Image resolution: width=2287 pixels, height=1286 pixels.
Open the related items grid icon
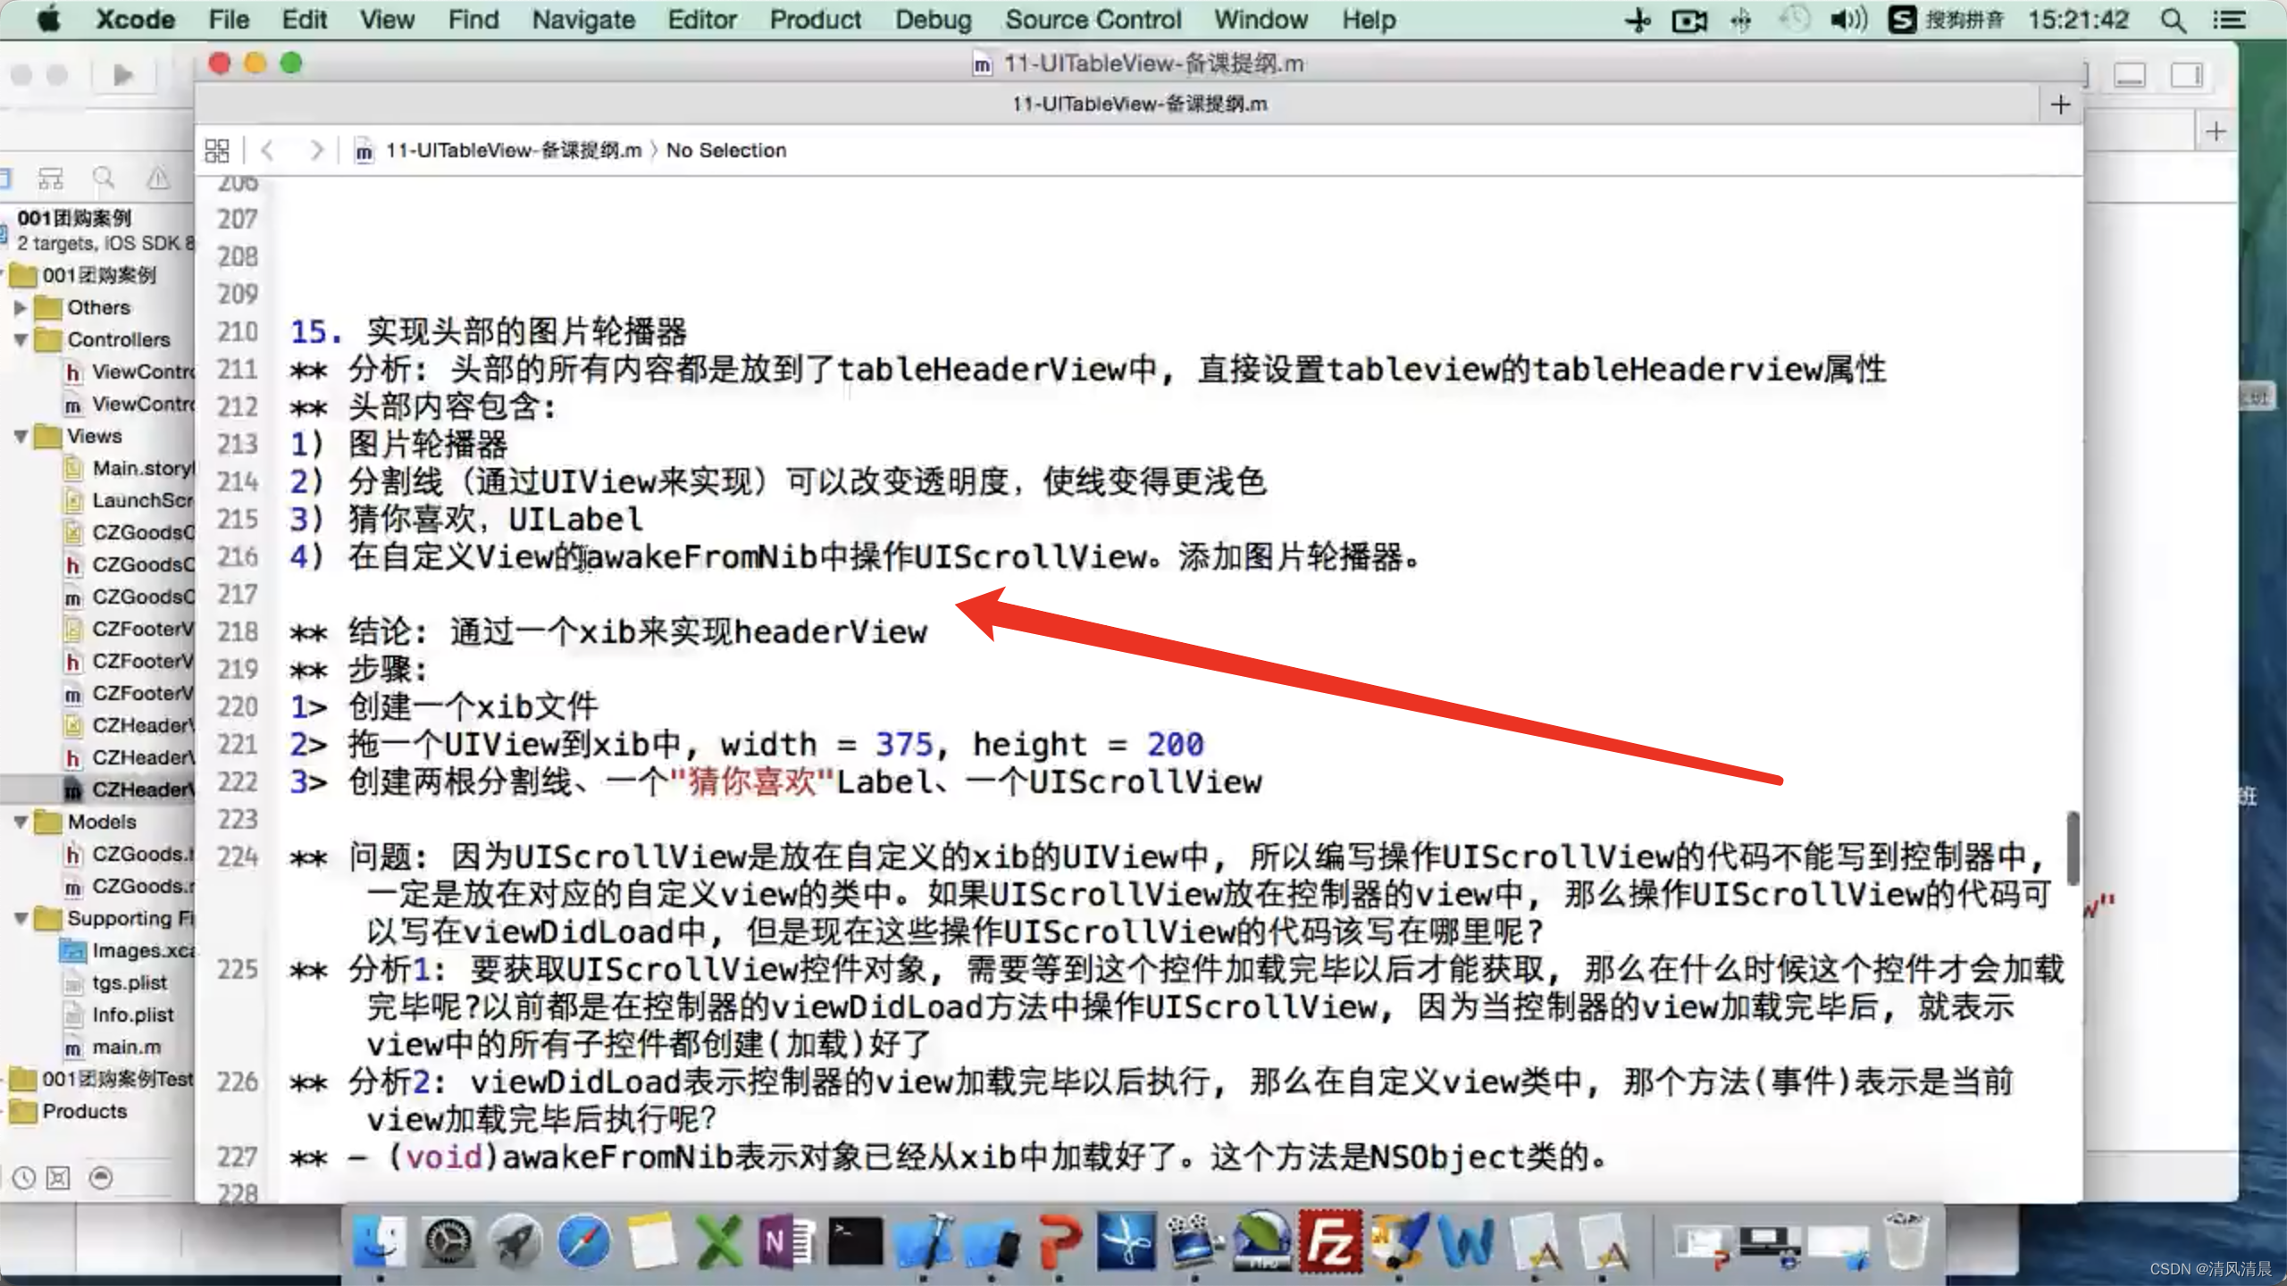pyautogui.click(x=217, y=150)
